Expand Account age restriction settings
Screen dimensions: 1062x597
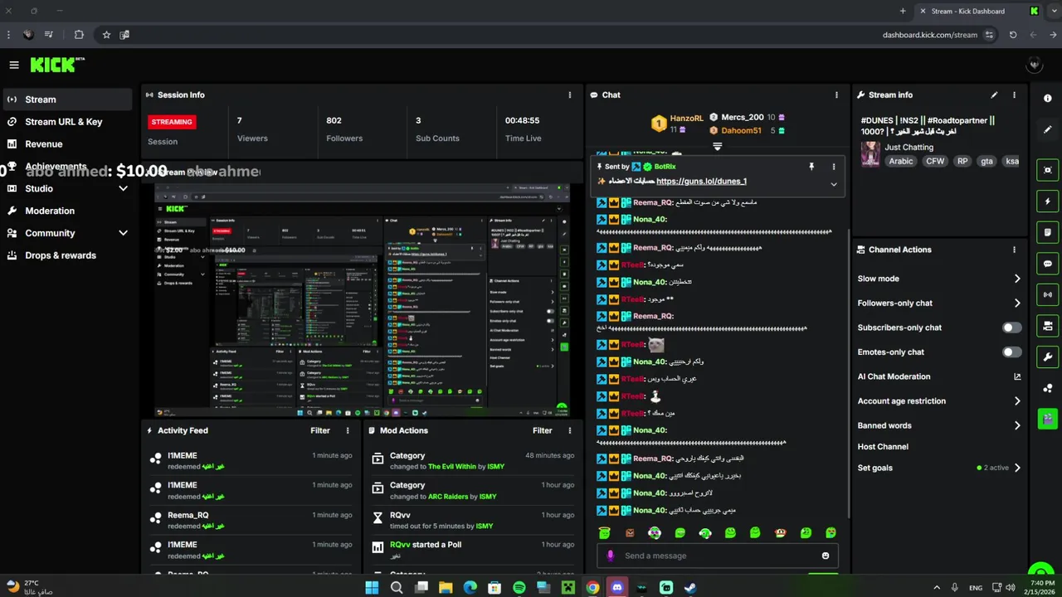1017,401
